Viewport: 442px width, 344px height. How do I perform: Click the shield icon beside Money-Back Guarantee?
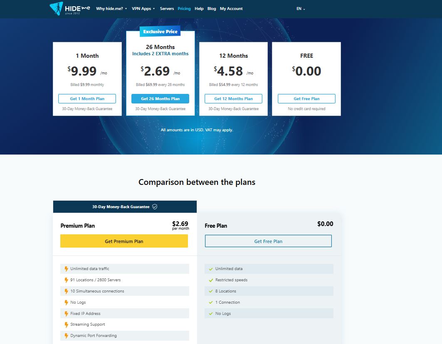(x=155, y=206)
